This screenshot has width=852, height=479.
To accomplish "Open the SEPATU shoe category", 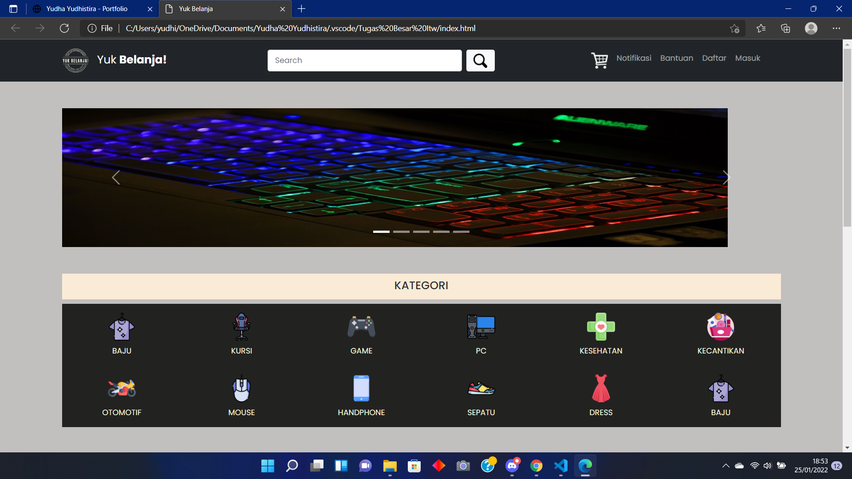I will 481,395.
